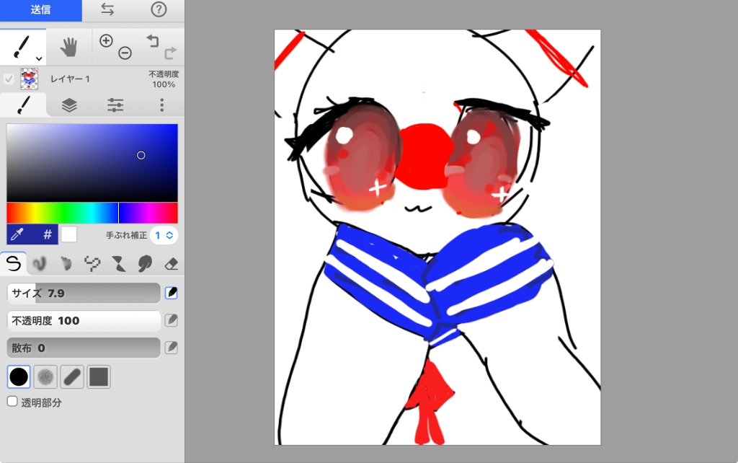Pick a color with the eyedropper
This screenshot has width=738, height=463.
click(x=17, y=234)
